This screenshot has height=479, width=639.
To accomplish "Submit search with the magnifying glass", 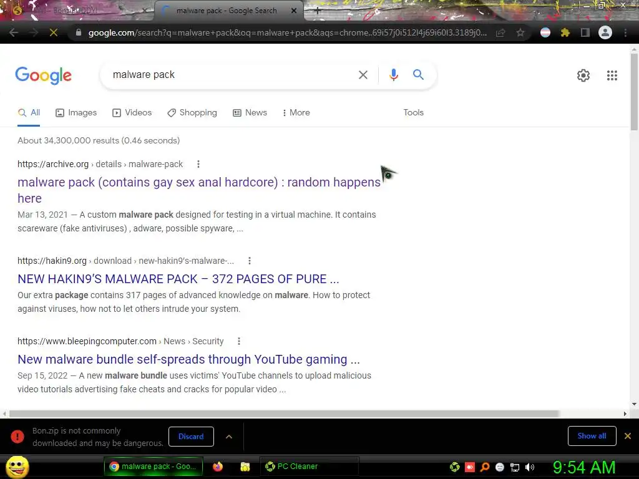I will pos(418,75).
